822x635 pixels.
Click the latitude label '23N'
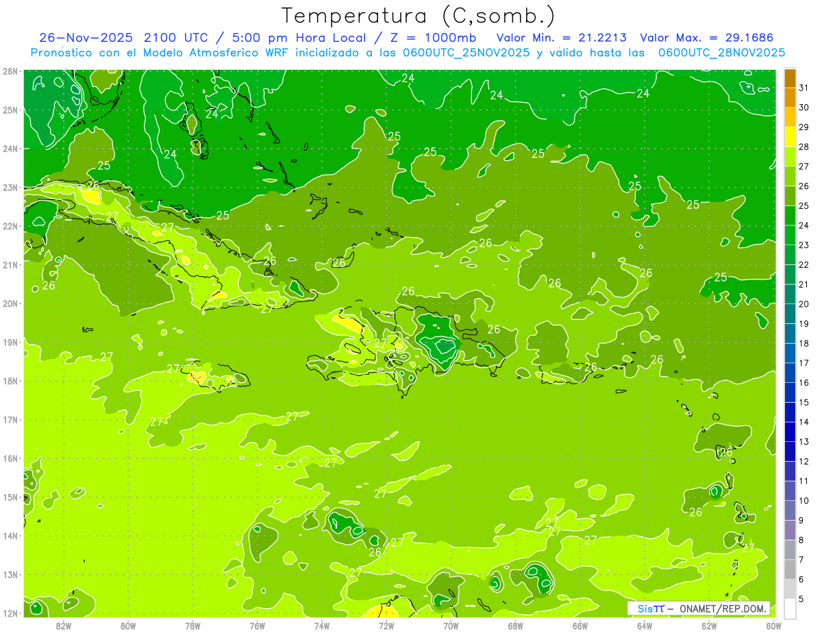tap(10, 187)
